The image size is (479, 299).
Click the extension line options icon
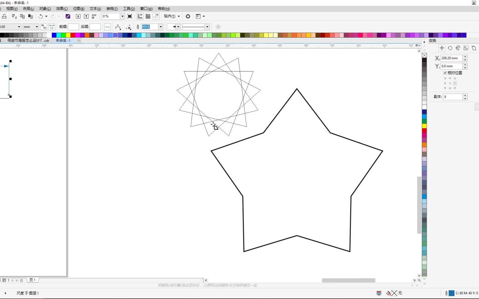tap(129, 27)
